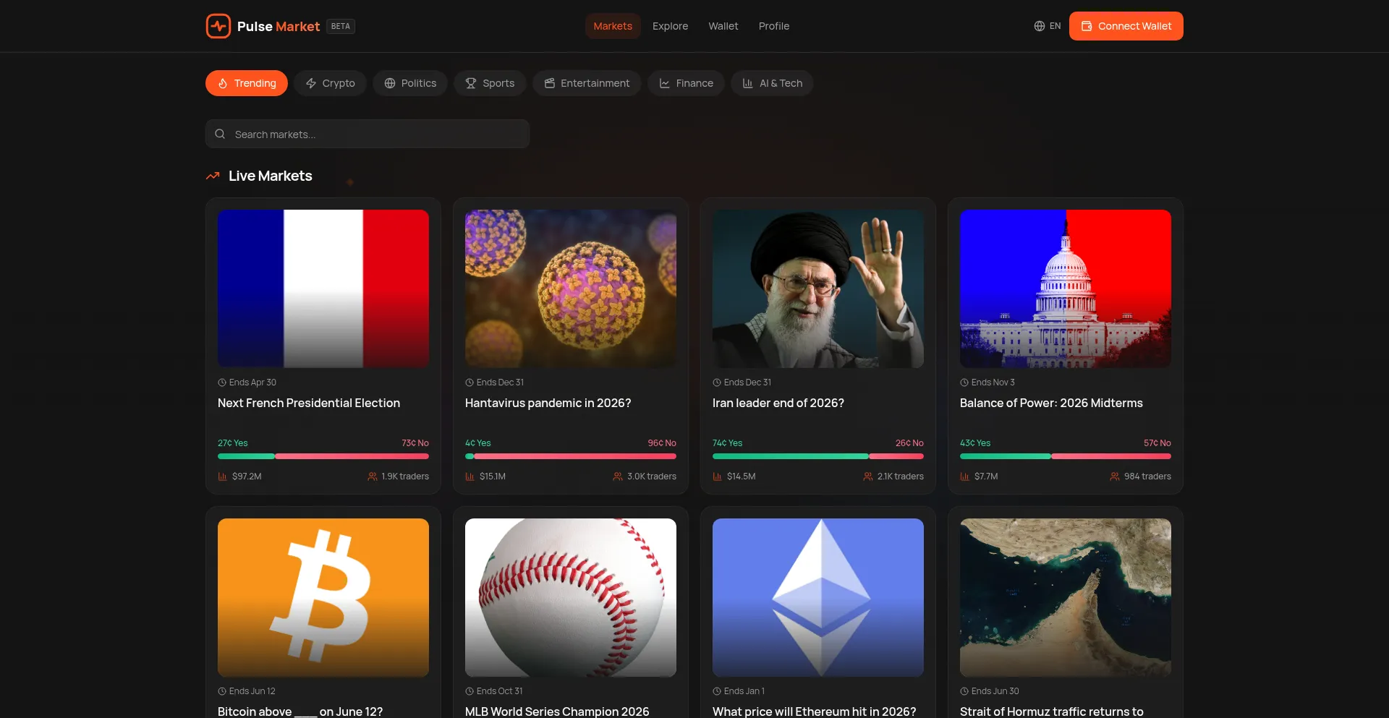
Task: Open the Iran leader market image
Action: (818, 289)
